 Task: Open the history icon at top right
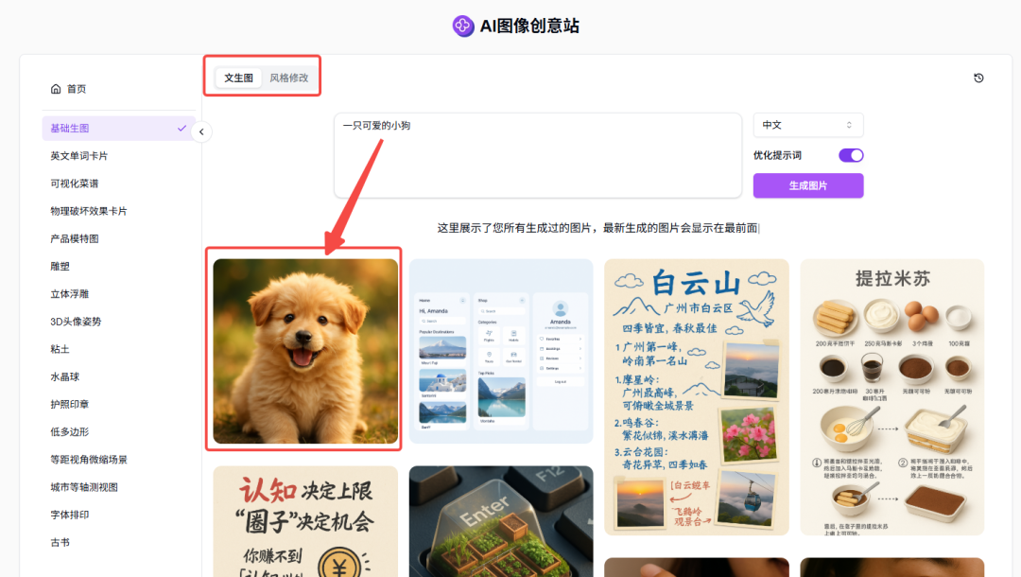pyautogui.click(x=978, y=79)
